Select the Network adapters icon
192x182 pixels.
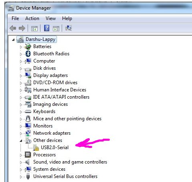tap(28, 133)
